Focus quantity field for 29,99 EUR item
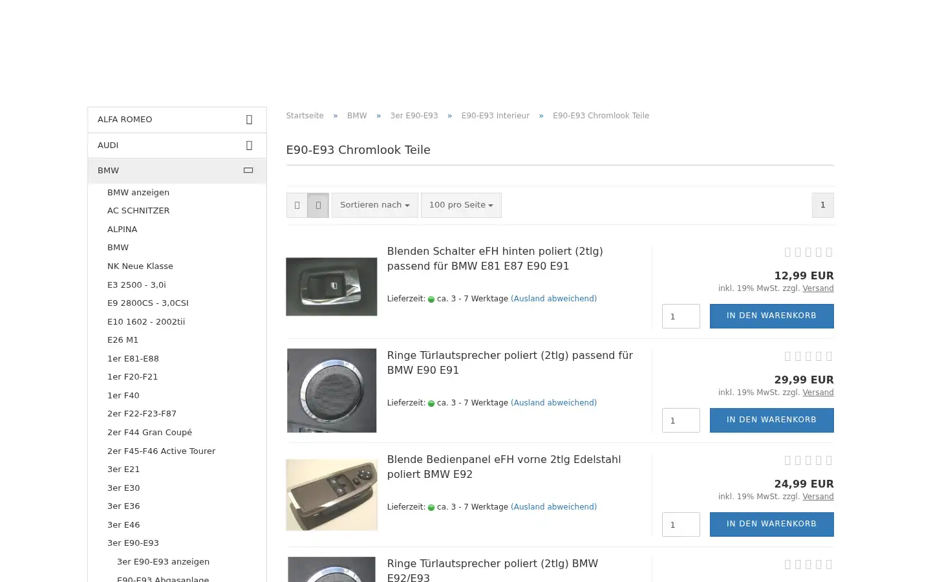 (x=681, y=420)
